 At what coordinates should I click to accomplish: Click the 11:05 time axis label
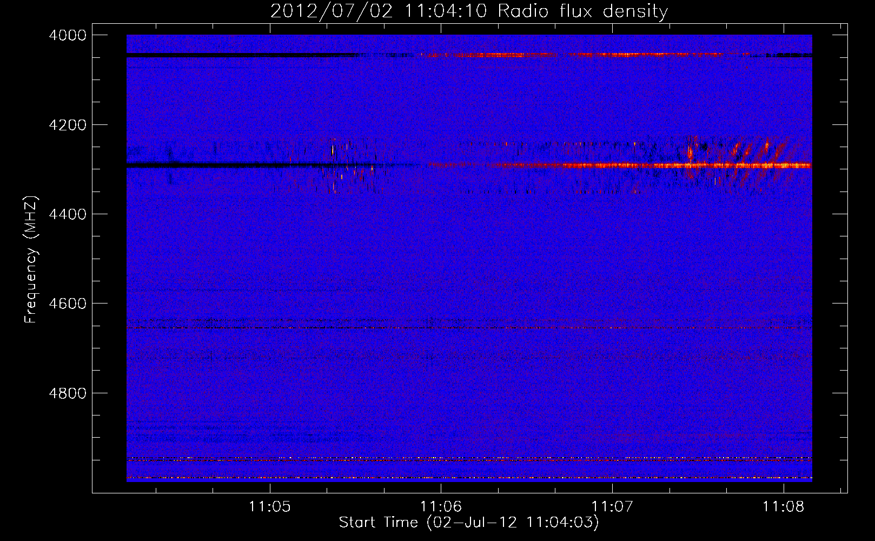tap(269, 506)
